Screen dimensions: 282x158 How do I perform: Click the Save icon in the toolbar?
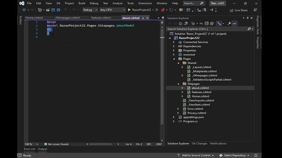click(x=53, y=10)
